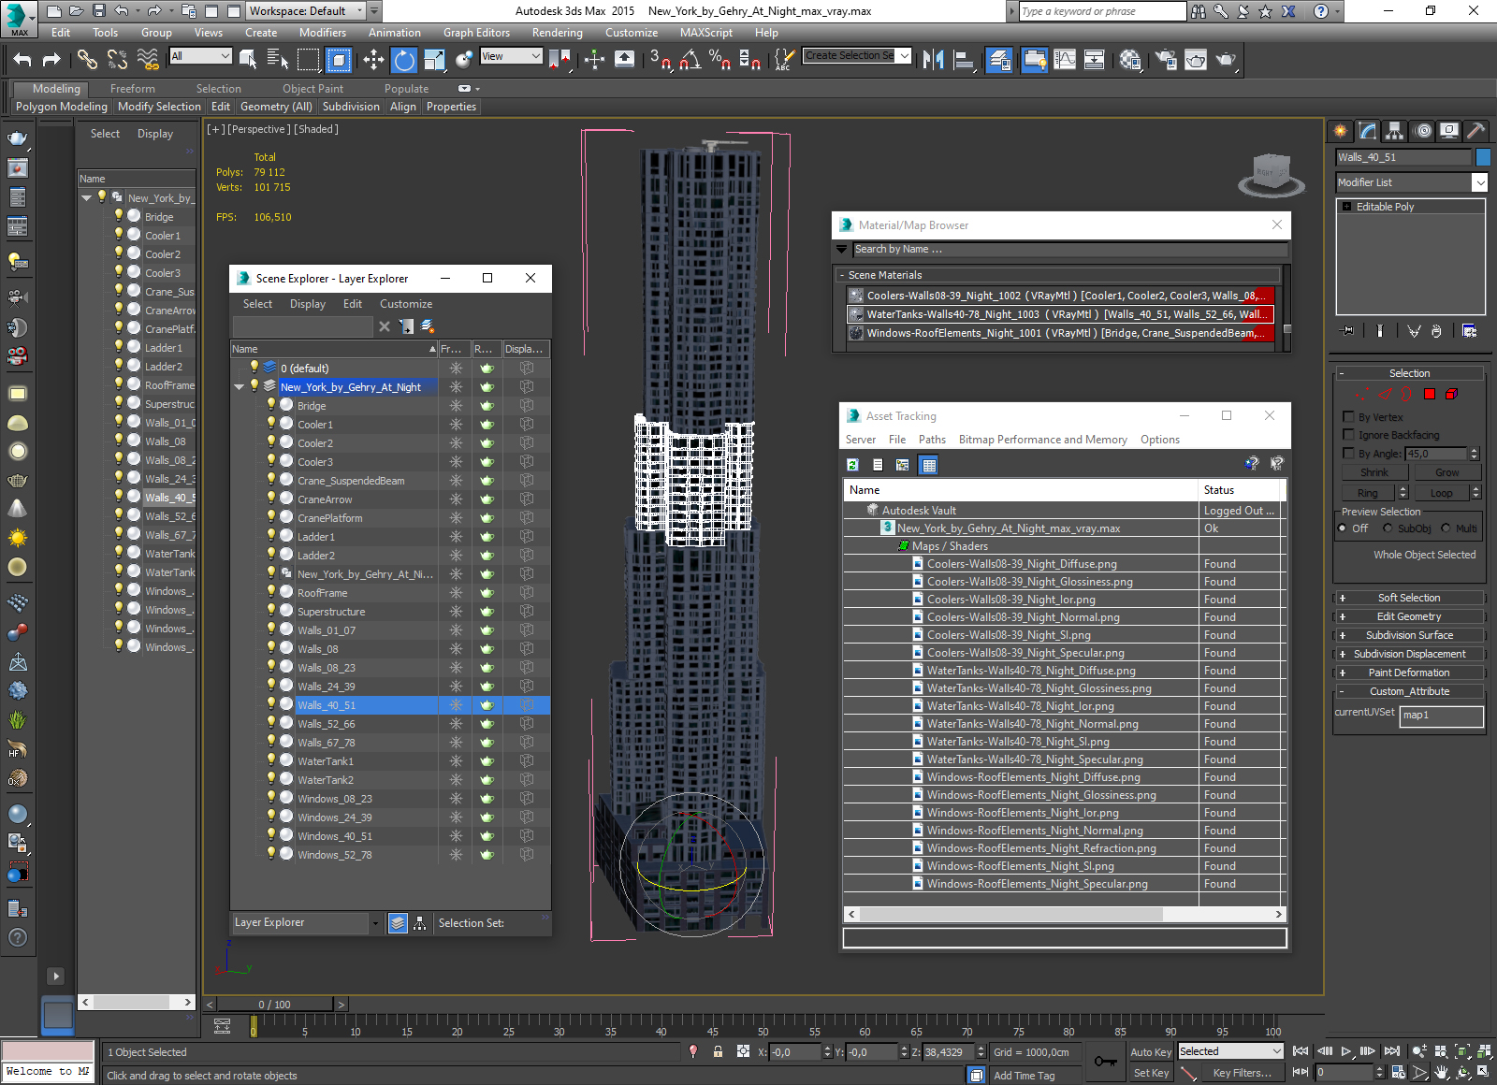This screenshot has height=1085, width=1497.
Task: Open Customize menu in Layer Explorer
Action: (x=406, y=304)
